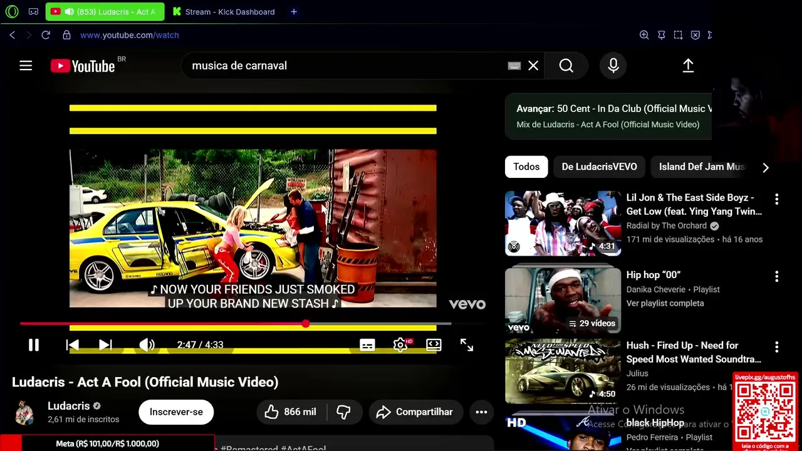Go to the YouTube home logo
The width and height of the screenshot is (802, 451).
pyautogui.click(x=83, y=66)
